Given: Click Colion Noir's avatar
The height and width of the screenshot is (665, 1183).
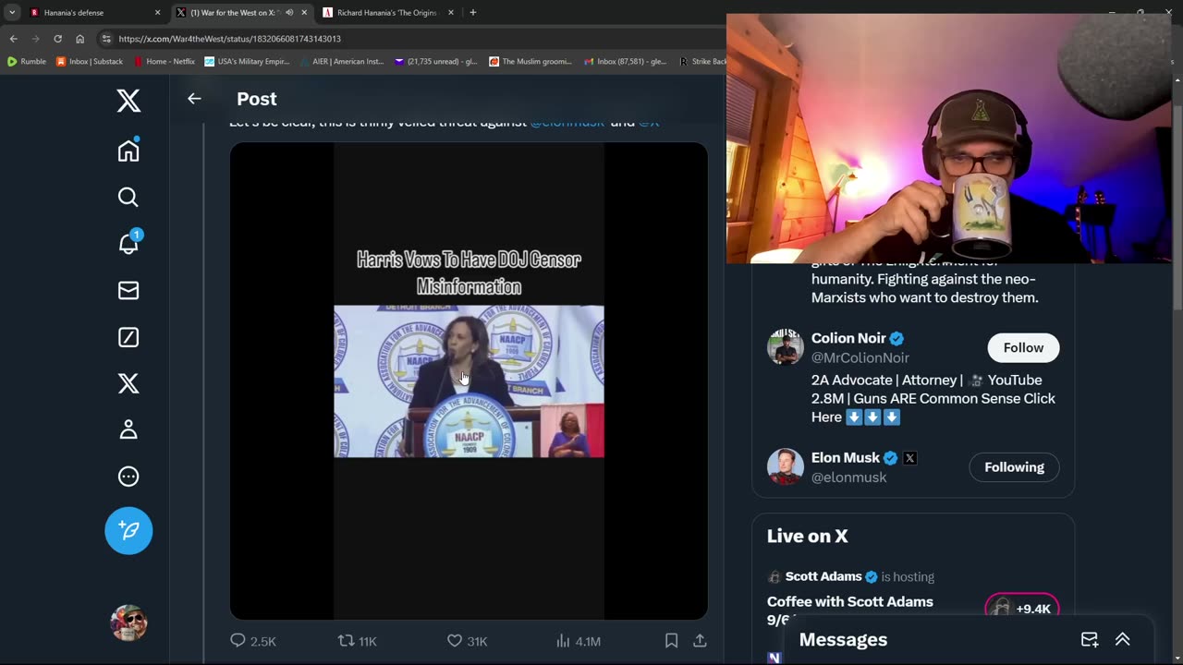Looking at the screenshot, I should [786, 346].
